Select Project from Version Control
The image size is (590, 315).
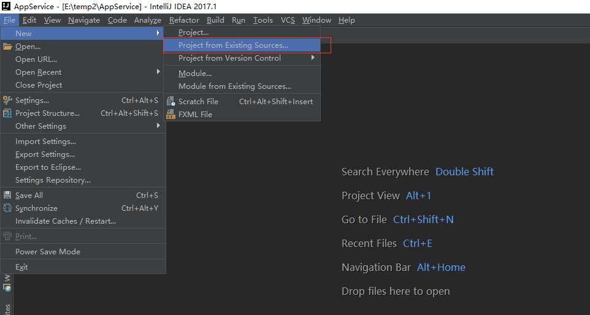pos(242,58)
